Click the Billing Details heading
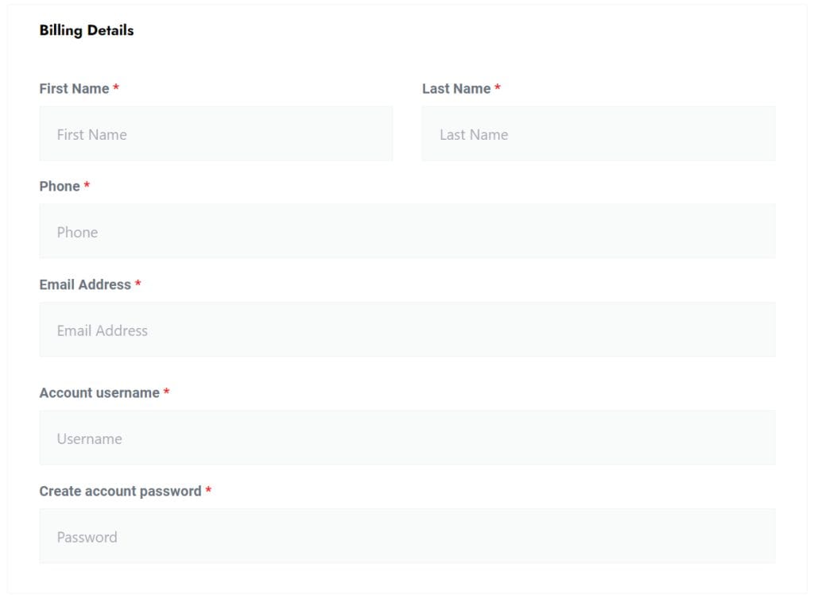This screenshot has width=814, height=595. pyautogui.click(x=87, y=31)
